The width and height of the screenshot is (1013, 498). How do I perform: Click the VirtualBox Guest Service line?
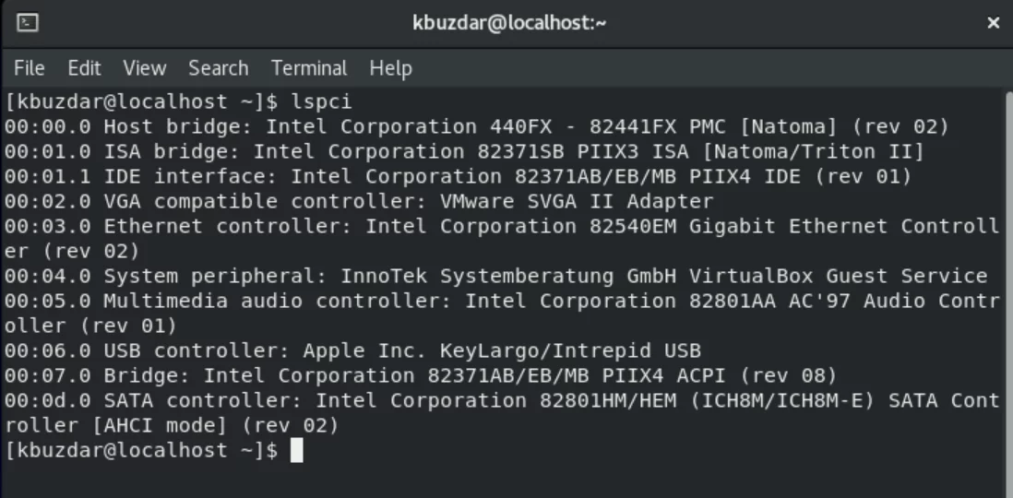[495, 276]
